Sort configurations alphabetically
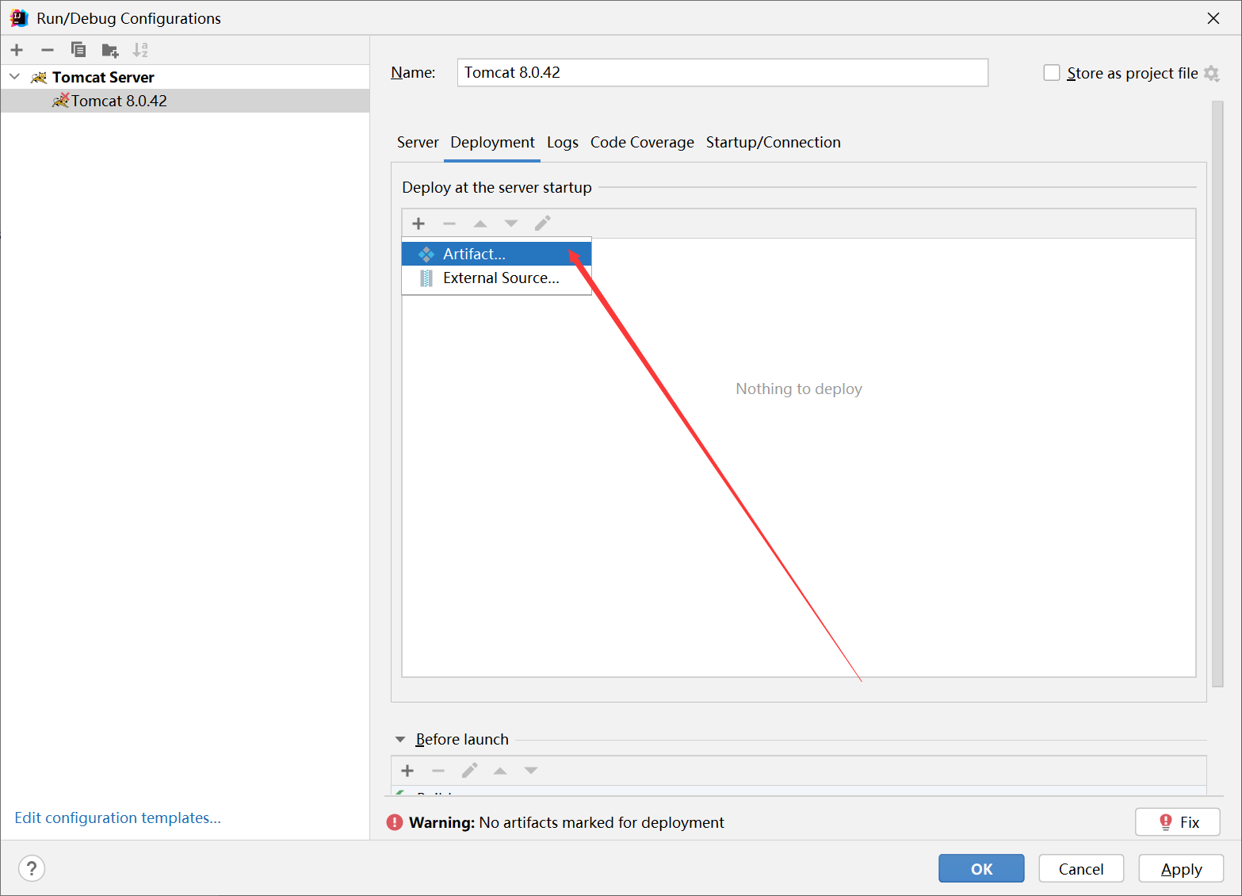 point(140,50)
